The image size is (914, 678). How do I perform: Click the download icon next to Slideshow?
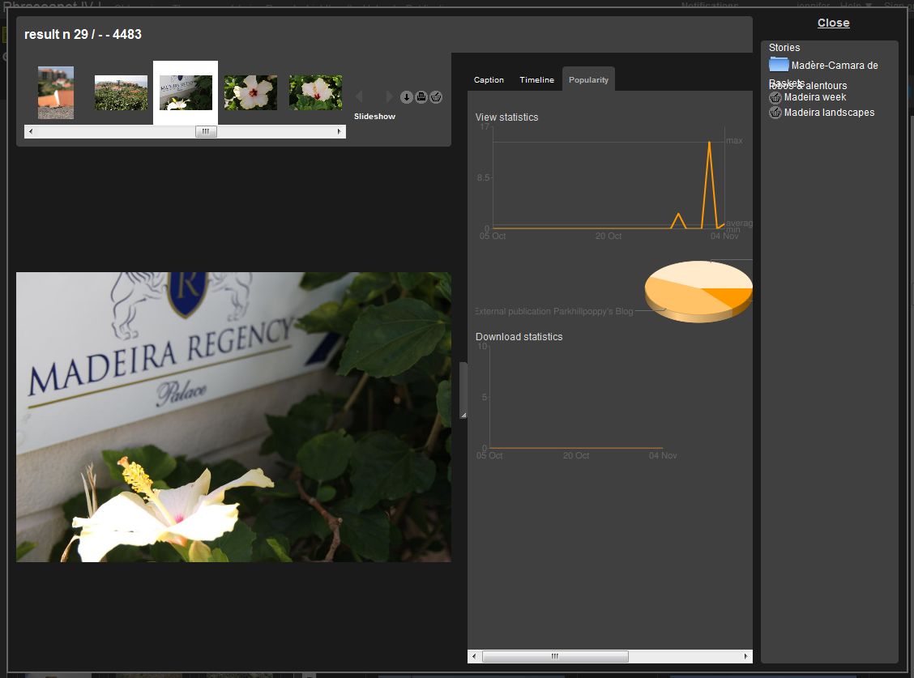click(407, 97)
